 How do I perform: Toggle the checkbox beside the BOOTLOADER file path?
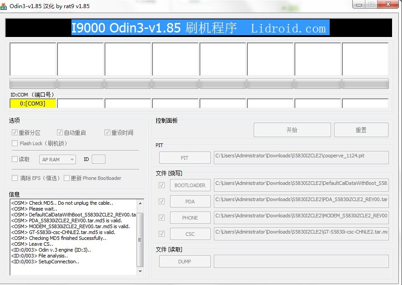161,185
